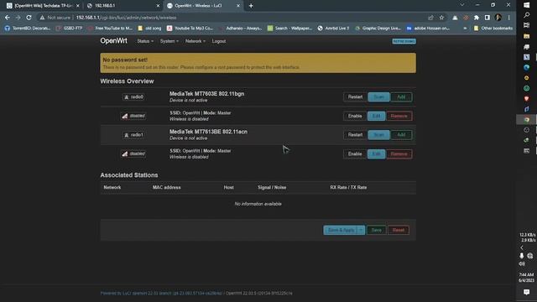Click the Reset button
Screen dimensions: 537x302
click(x=399, y=230)
